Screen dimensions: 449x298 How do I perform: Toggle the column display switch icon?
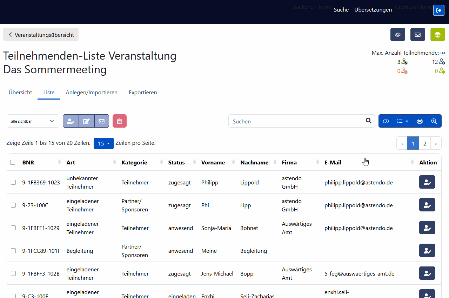(386, 121)
